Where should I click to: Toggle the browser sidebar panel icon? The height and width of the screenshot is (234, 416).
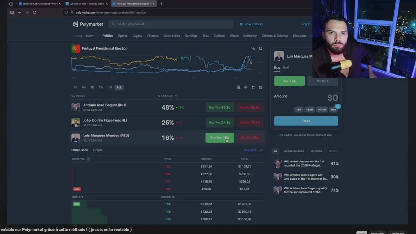click(x=12, y=12)
